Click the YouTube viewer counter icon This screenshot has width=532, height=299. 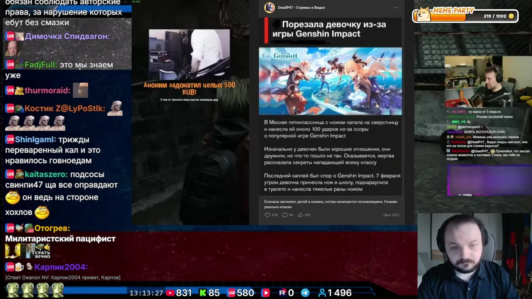(170, 293)
